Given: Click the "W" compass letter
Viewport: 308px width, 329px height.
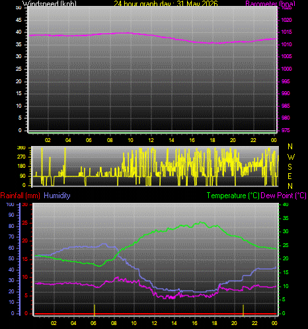Looking at the screenshot, I should click(x=291, y=157).
